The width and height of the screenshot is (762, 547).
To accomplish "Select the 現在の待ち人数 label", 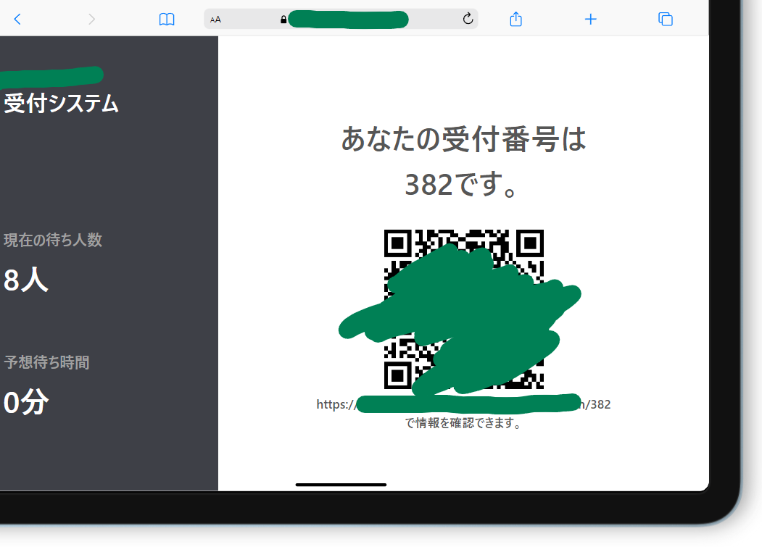I will [53, 240].
